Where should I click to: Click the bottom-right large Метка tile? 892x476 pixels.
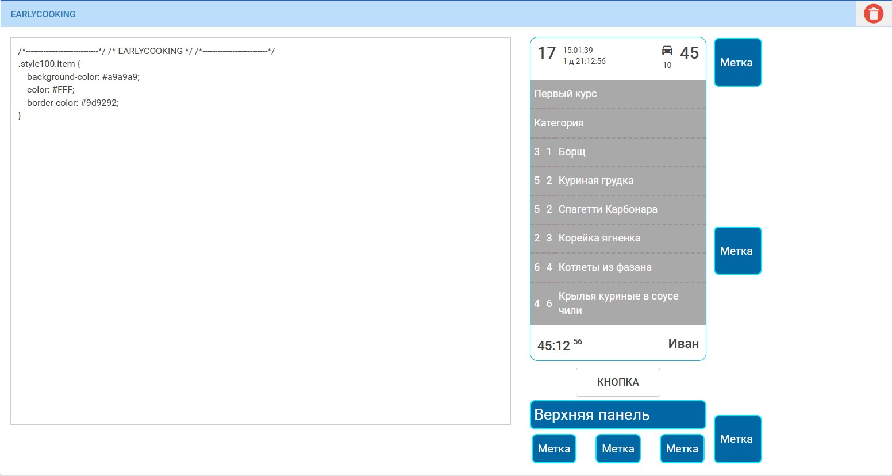(x=737, y=439)
